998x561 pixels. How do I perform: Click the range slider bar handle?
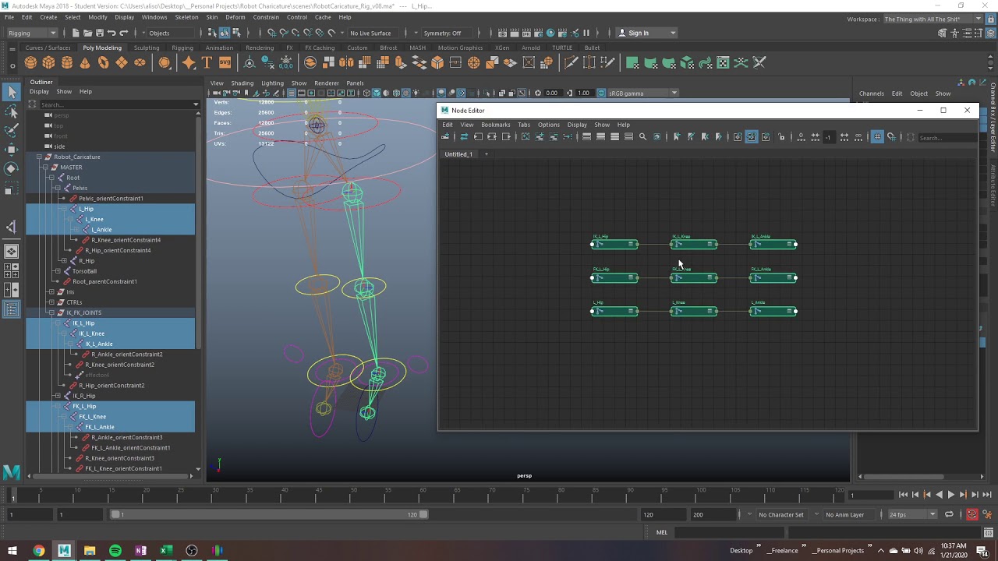[269, 514]
